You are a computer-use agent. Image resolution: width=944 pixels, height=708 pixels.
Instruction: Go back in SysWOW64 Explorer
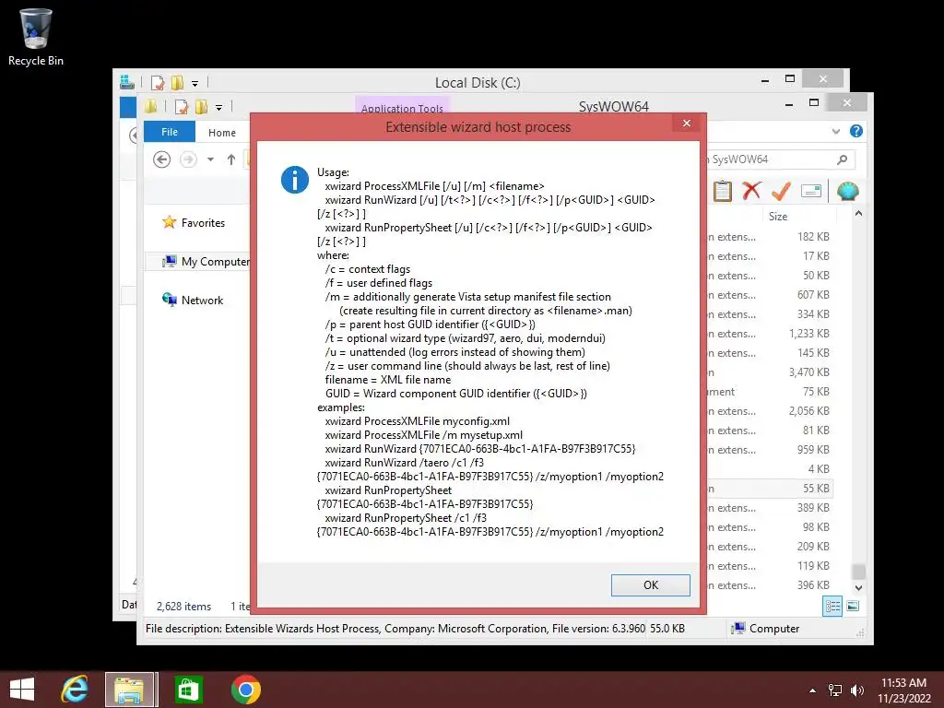(161, 159)
